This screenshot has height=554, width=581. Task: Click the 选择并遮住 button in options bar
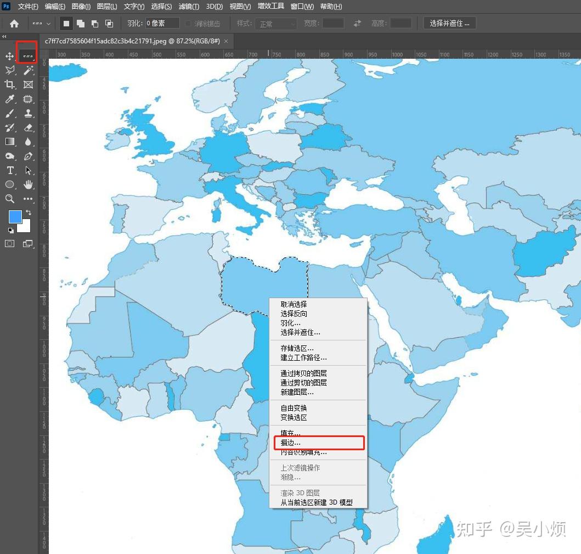449,24
